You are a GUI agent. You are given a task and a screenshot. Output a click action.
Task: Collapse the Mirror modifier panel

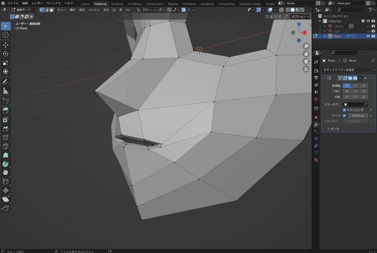[x=325, y=78]
